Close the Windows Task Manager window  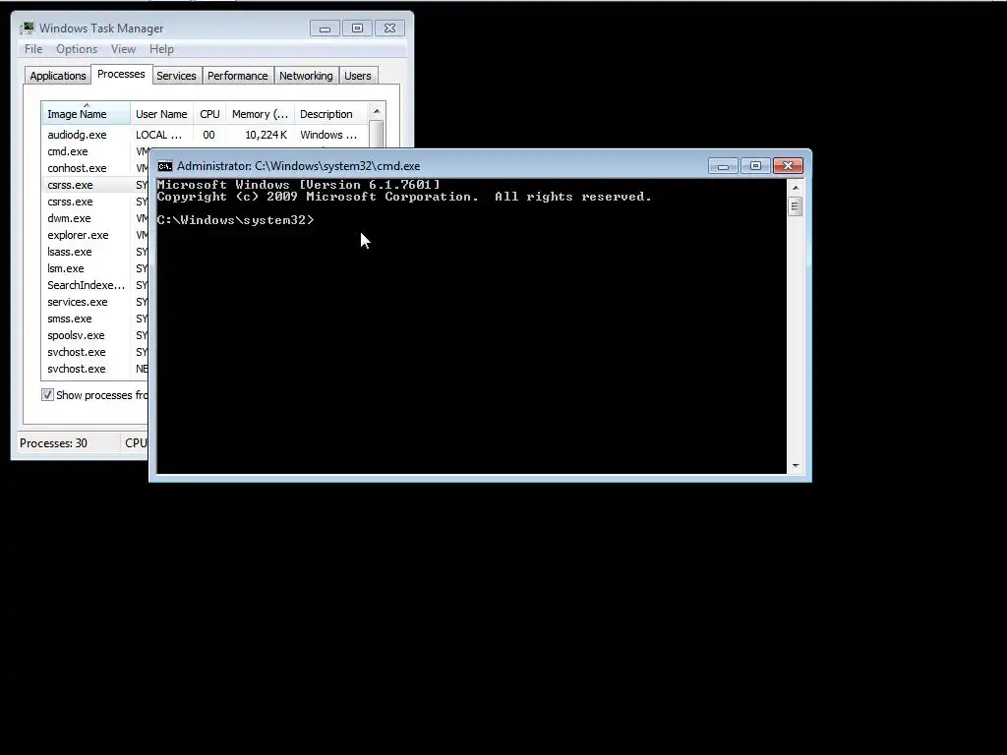pyautogui.click(x=389, y=29)
